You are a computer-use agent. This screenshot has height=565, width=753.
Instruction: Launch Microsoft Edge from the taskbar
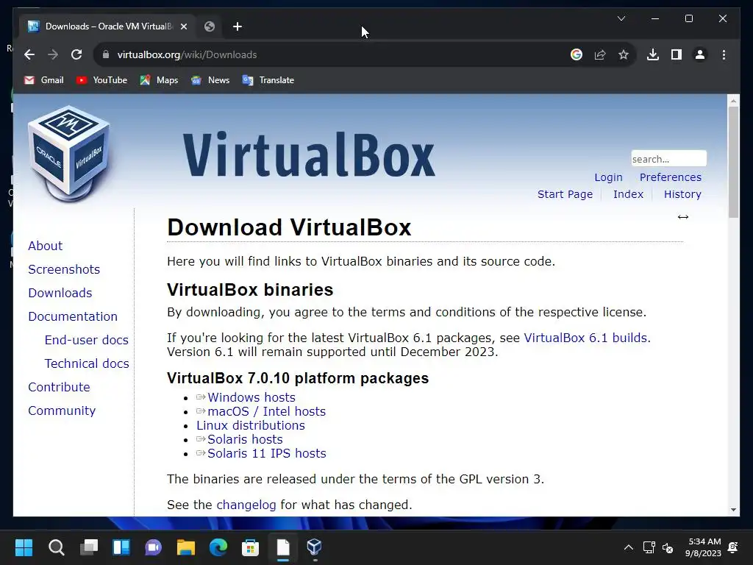click(218, 547)
